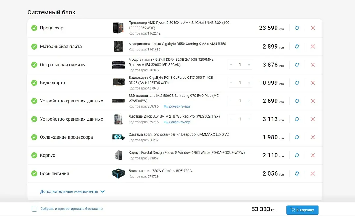Click the G.Skill memory module thumbnail
The width and height of the screenshot is (355, 217).
click(119, 65)
